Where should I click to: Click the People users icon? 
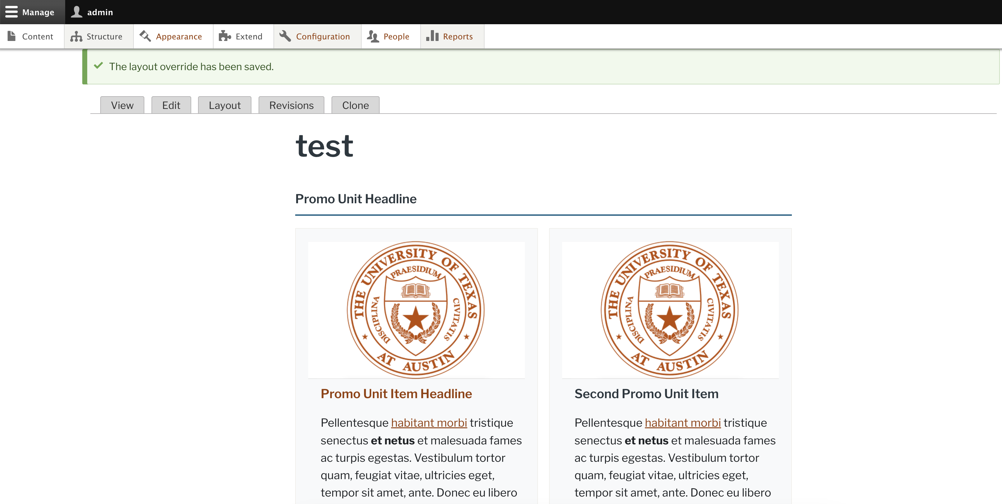[372, 36]
